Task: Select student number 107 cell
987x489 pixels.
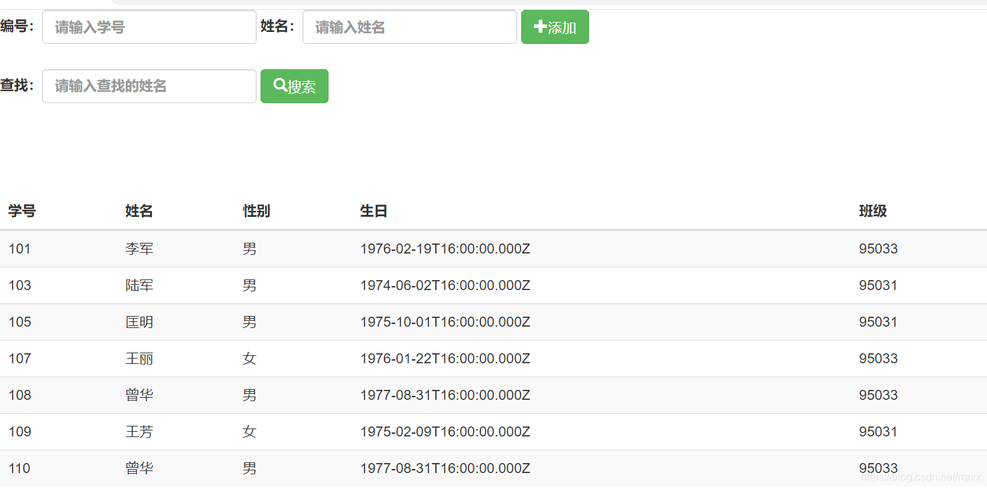Action: (19, 359)
